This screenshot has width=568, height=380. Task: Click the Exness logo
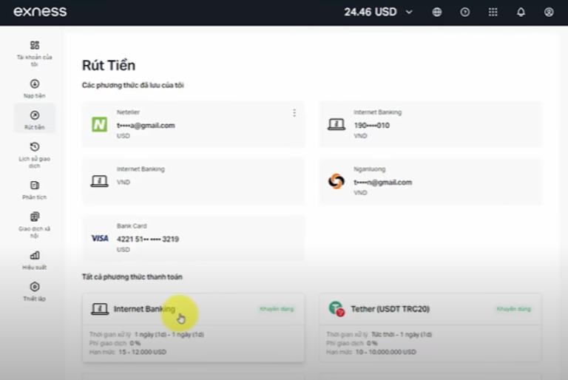[40, 12]
